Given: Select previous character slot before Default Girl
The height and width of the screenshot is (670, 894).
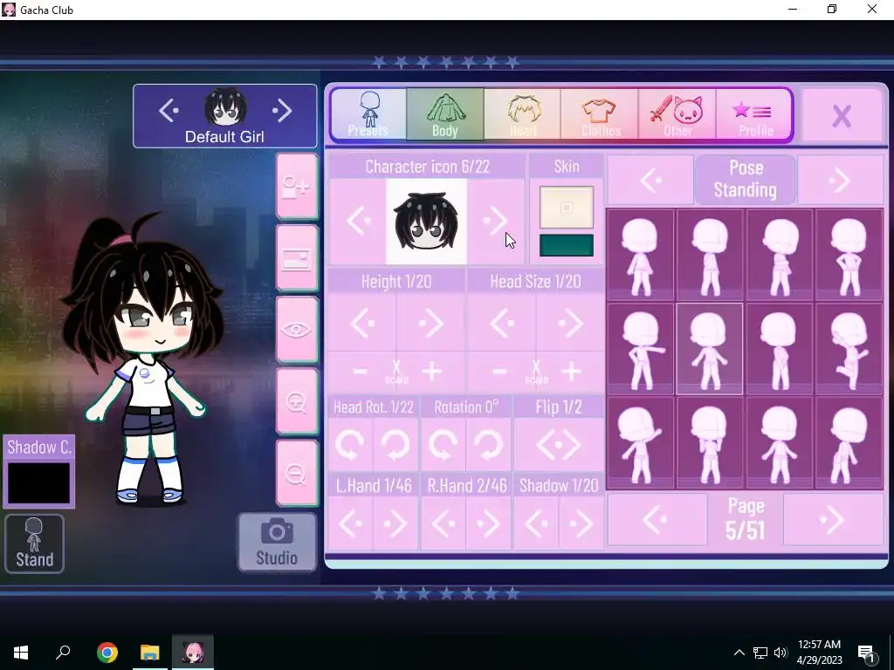Looking at the screenshot, I should pyautogui.click(x=168, y=110).
